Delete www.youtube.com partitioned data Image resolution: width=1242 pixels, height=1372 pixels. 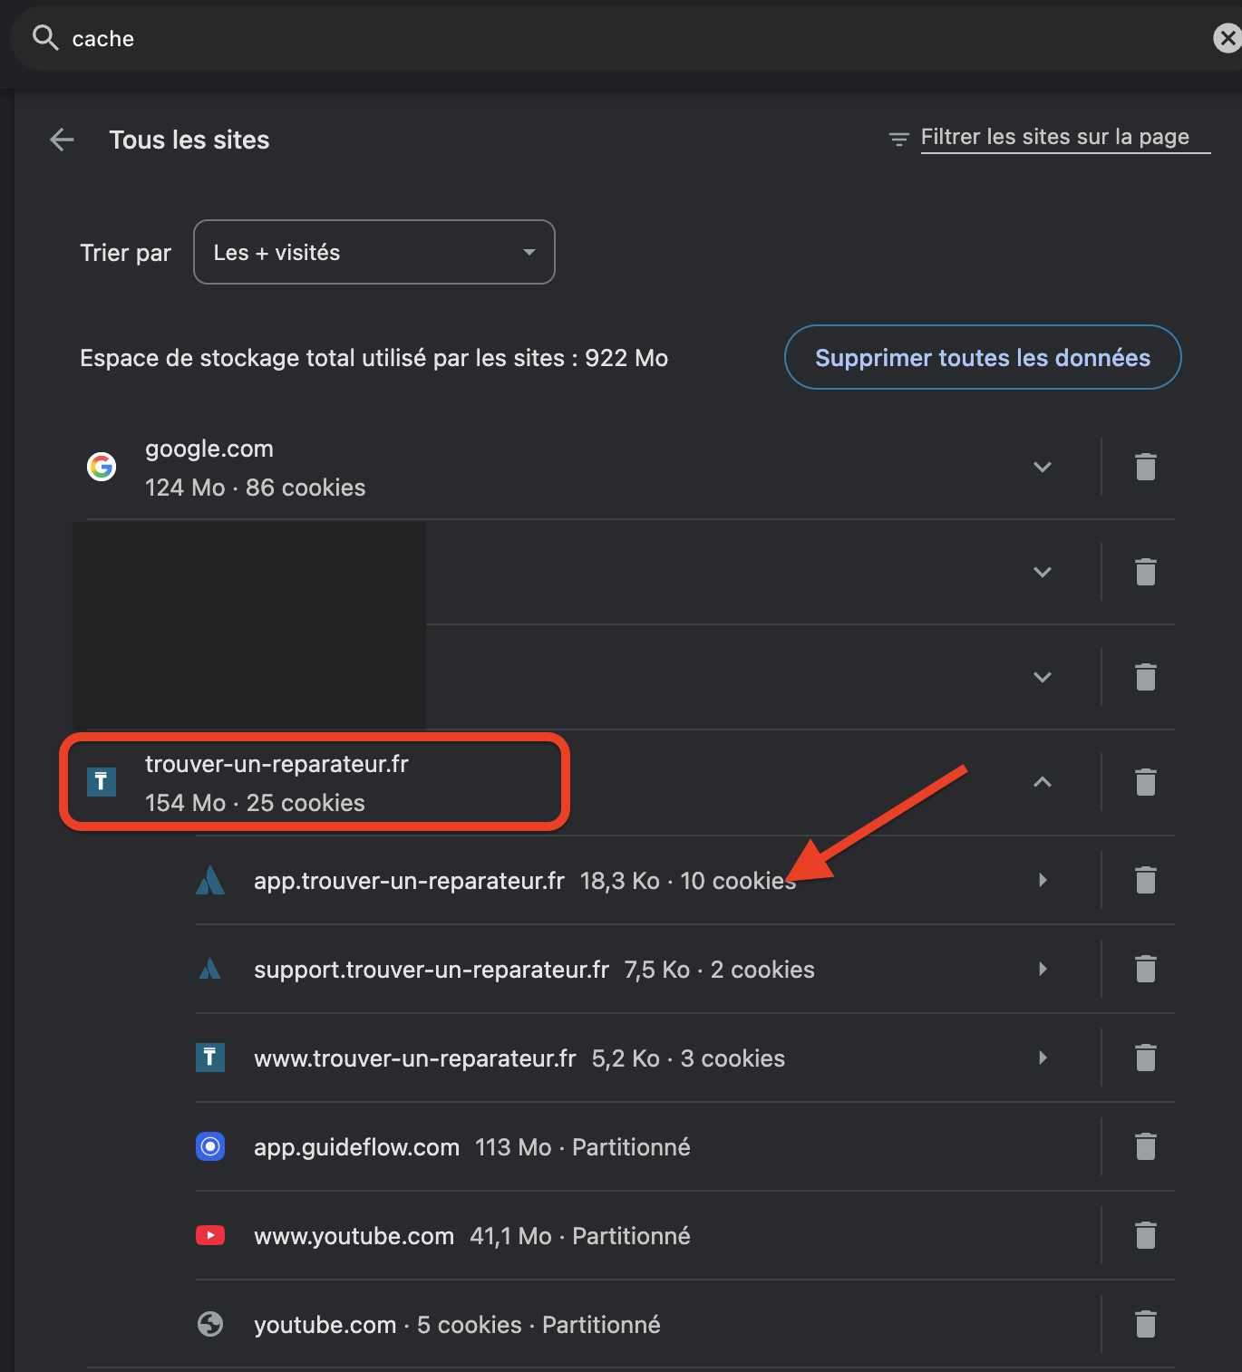(x=1146, y=1235)
